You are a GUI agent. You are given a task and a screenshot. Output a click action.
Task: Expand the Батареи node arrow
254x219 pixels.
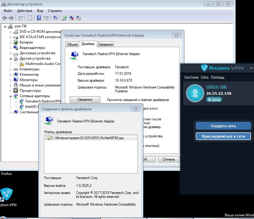click(x=10, y=43)
